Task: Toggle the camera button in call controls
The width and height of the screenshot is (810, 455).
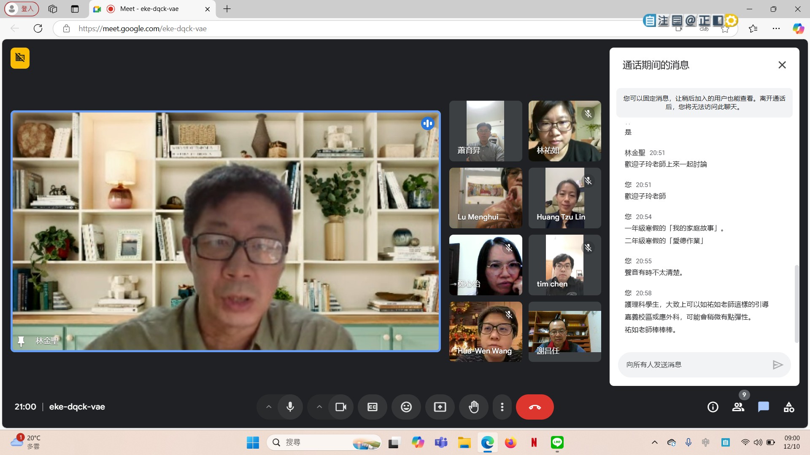Action: tap(341, 407)
